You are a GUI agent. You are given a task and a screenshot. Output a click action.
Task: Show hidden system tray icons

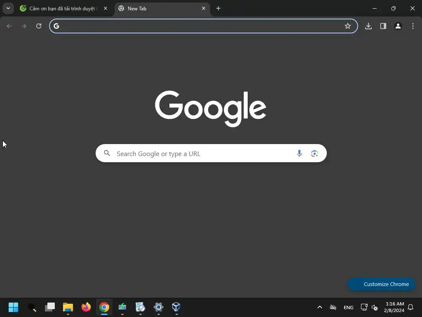coord(320,307)
